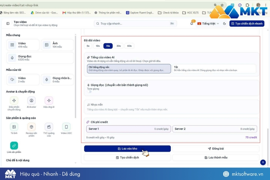This screenshot has height=180, width=270.
Task: Click the Tạo chiến dịch nhanh button
Action: (247, 24)
